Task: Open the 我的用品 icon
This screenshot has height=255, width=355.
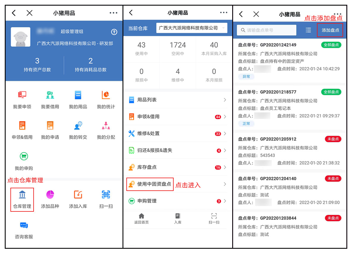Action: point(78,95)
